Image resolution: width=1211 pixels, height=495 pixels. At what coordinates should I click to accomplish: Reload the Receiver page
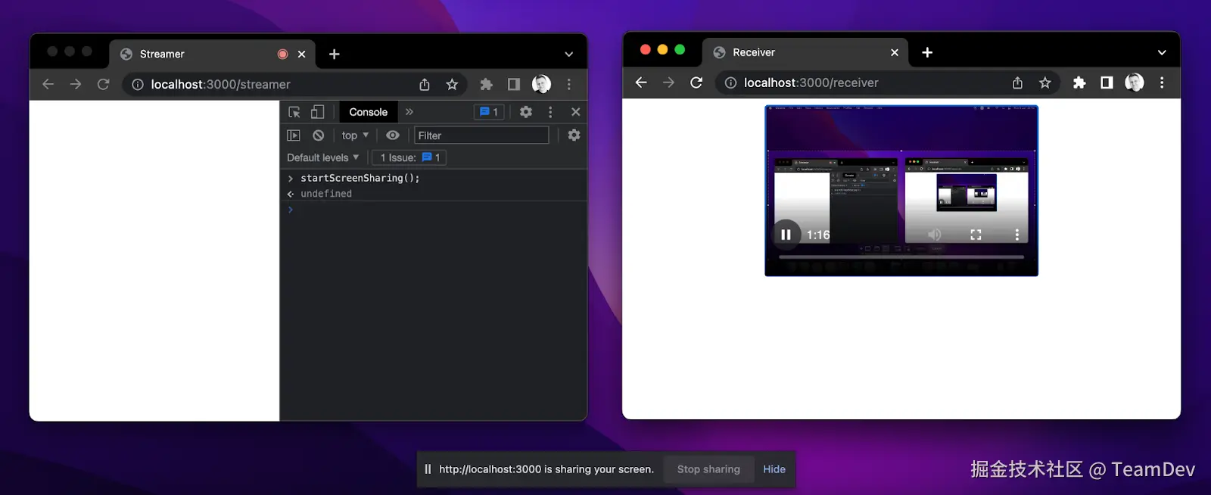tap(696, 82)
